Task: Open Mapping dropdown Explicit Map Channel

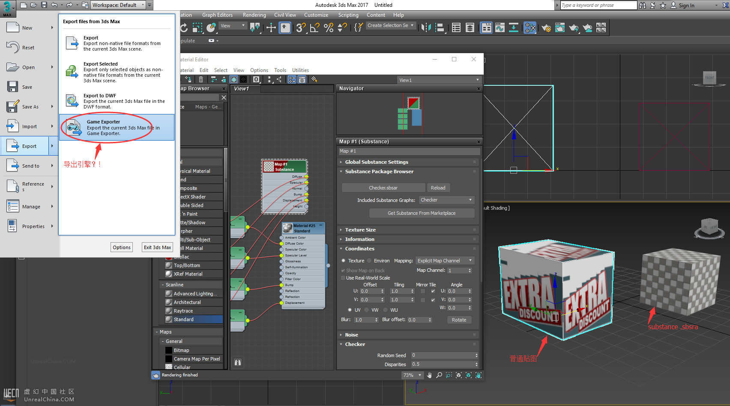Action: pyautogui.click(x=445, y=261)
